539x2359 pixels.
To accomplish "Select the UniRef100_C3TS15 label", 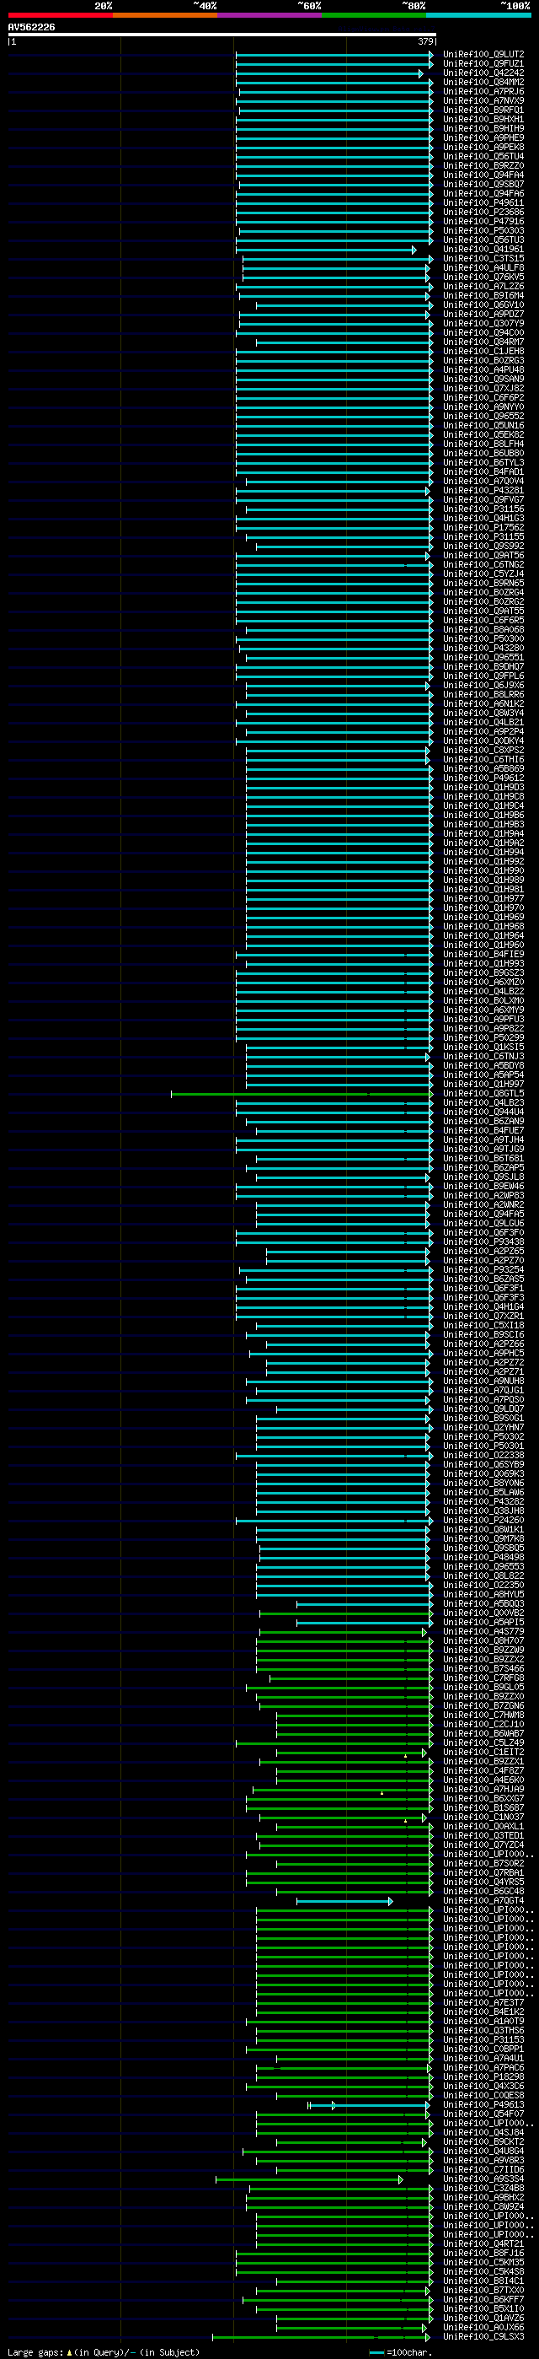I will coord(484,258).
